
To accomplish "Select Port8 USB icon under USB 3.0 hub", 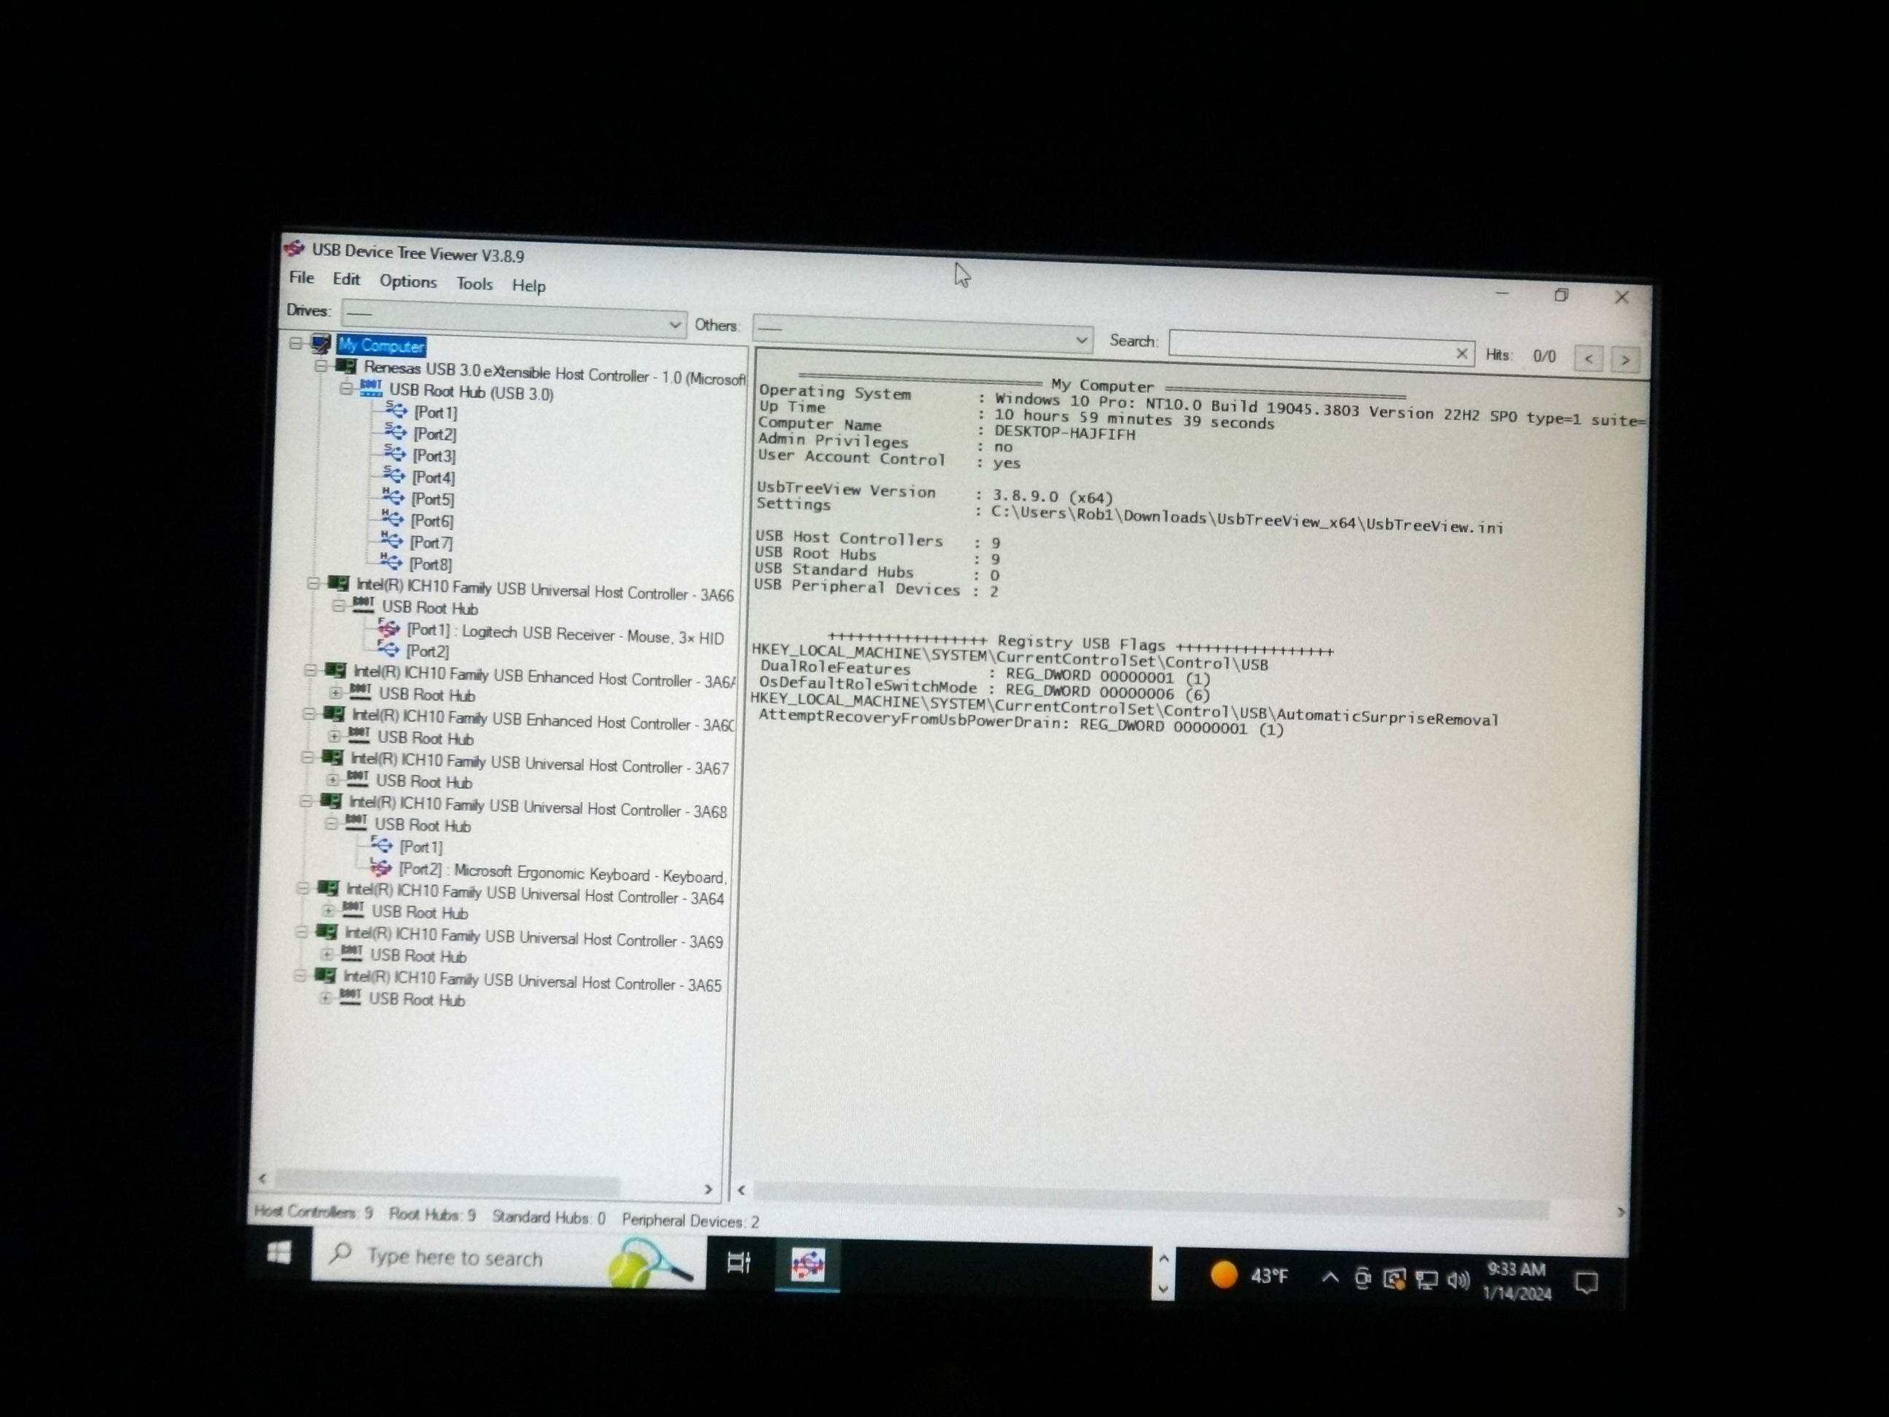I will pos(391,561).
